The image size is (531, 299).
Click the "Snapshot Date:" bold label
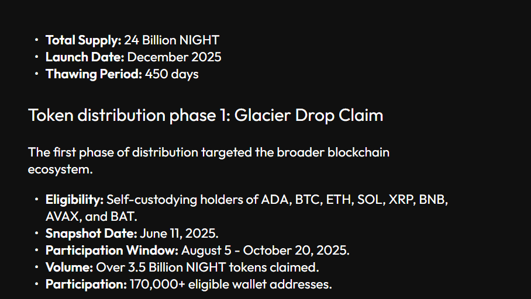91,234
